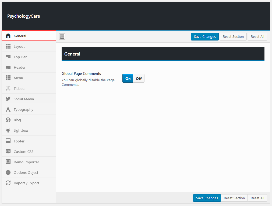Select the Top-Bar settings item

point(20,57)
